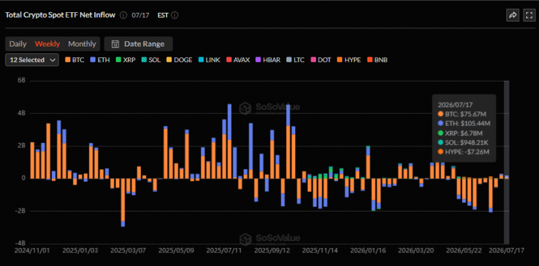Click the 2026/03/20 axis label

(416, 251)
